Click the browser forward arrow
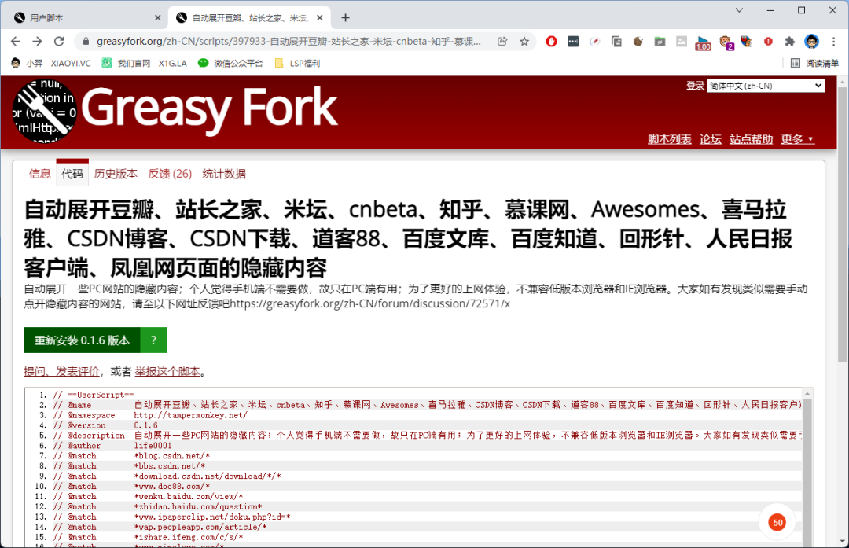The width and height of the screenshot is (849, 548). click(x=38, y=41)
